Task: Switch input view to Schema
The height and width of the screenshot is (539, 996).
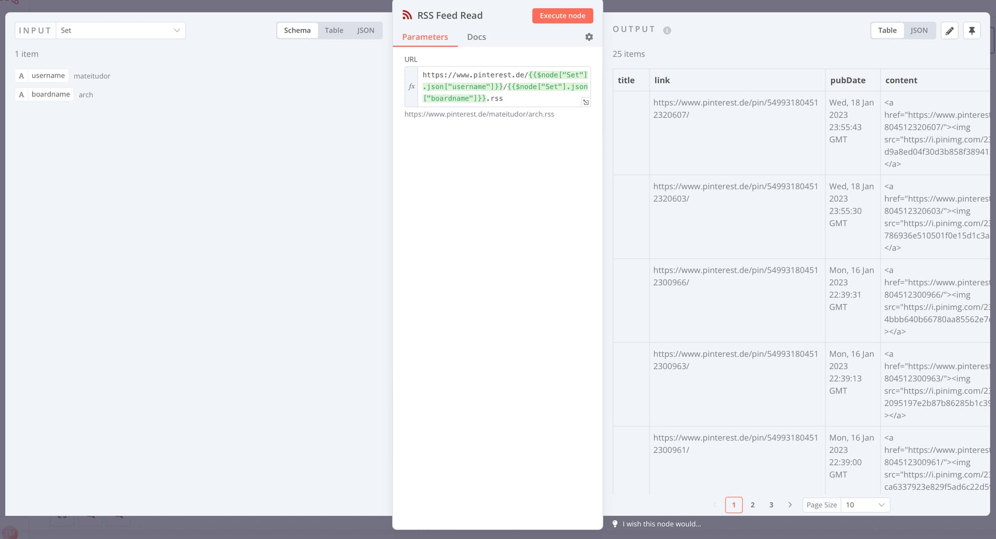Action: point(297,31)
